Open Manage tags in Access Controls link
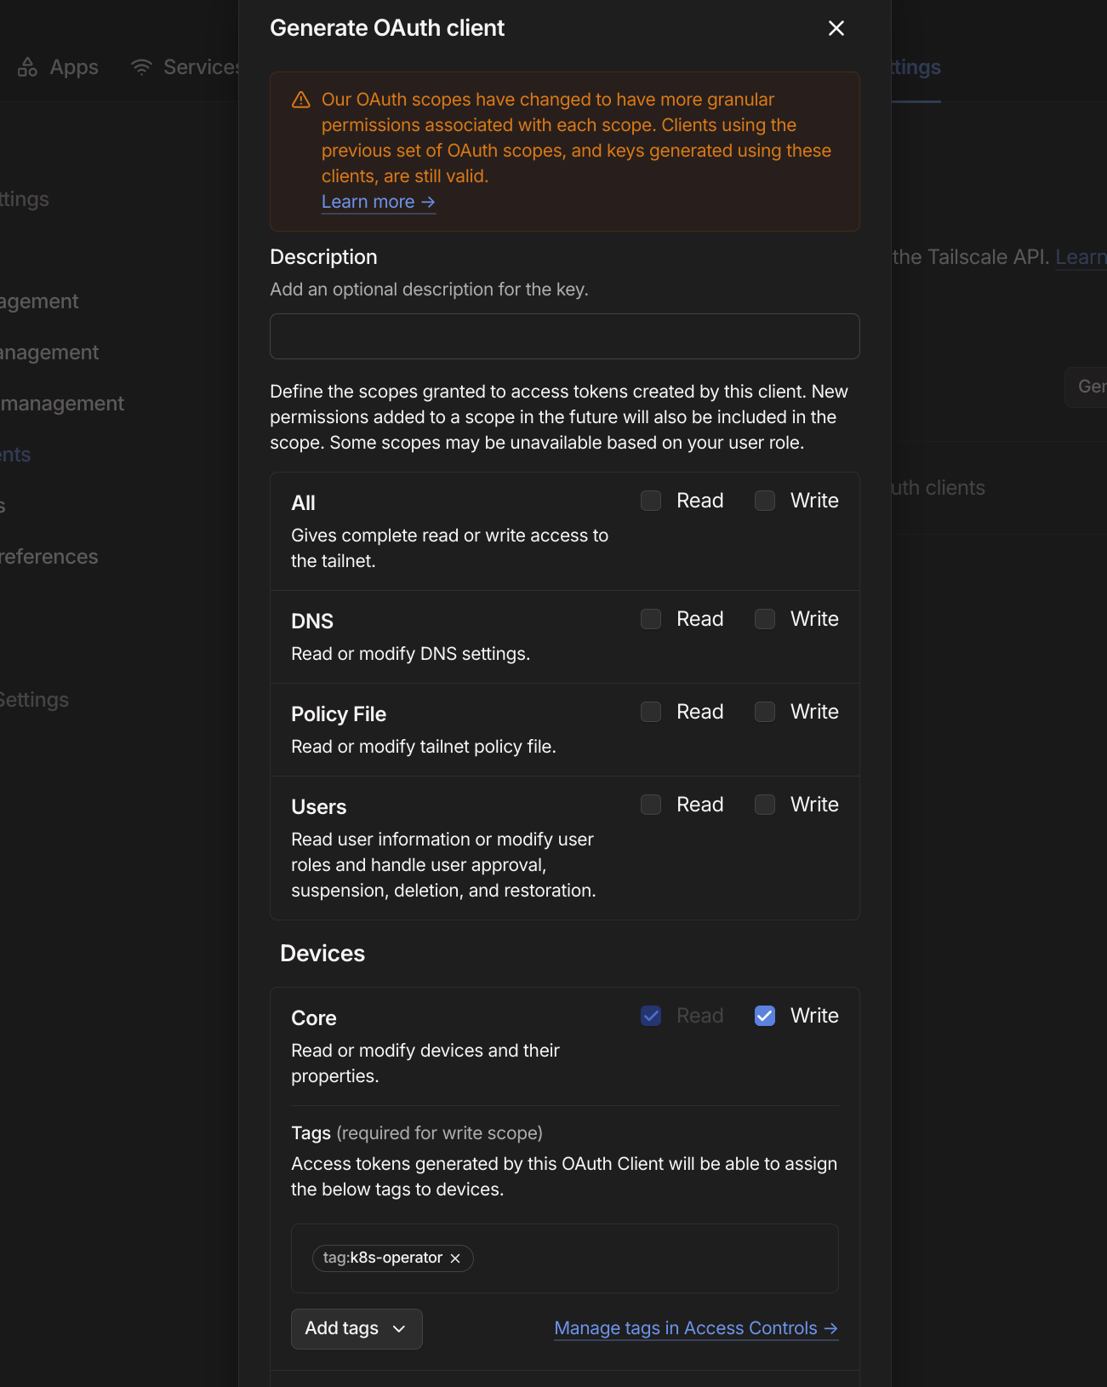The height and width of the screenshot is (1387, 1107). click(696, 1328)
